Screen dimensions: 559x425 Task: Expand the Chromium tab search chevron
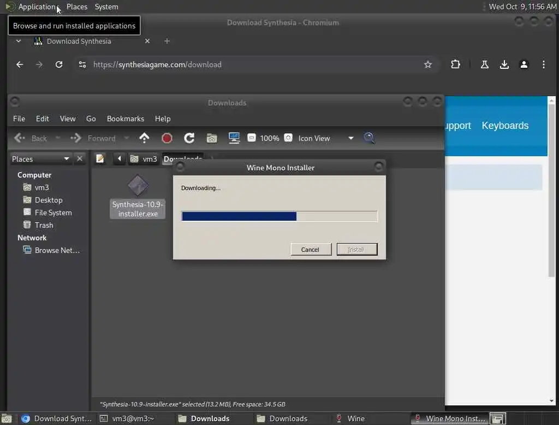tap(19, 41)
